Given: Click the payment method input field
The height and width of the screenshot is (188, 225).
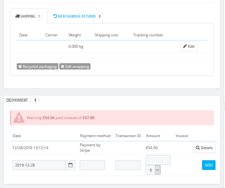Looking at the screenshot, I should (x=92, y=165).
